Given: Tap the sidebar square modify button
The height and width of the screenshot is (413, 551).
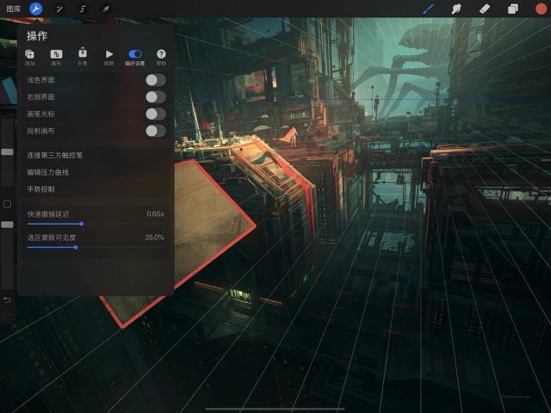Looking at the screenshot, I should point(7,205).
